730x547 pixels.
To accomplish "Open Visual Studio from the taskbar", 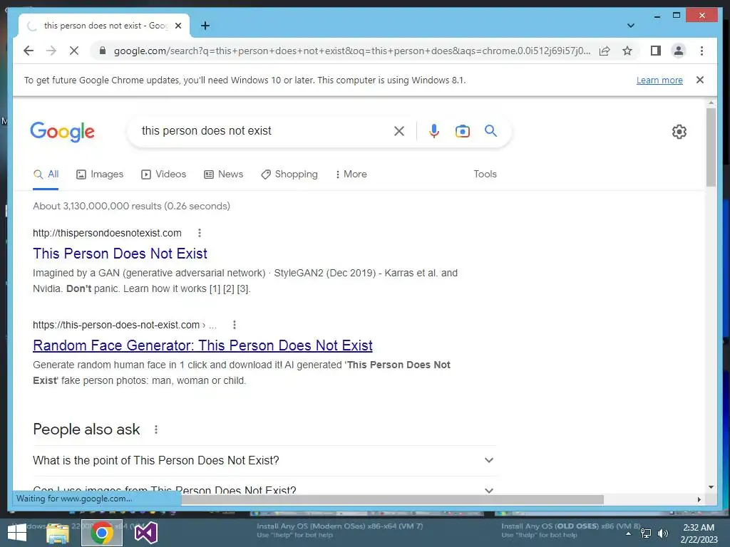I will [145, 533].
